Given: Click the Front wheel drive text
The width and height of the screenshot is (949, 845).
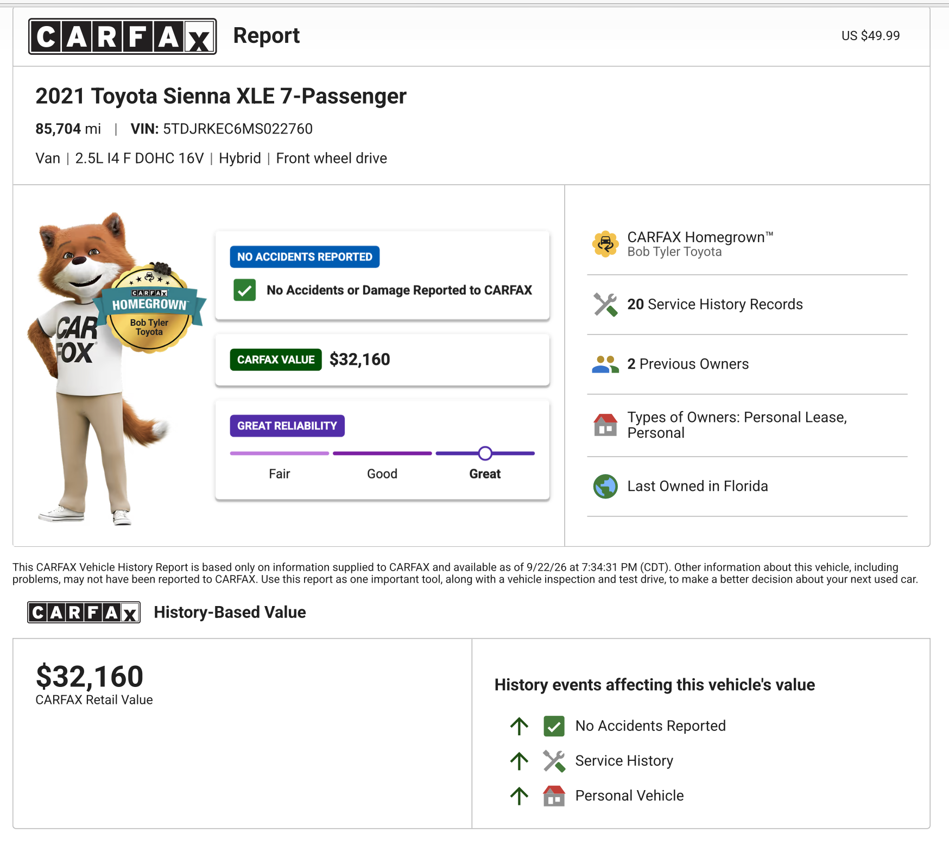Looking at the screenshot, I should 332,159.
